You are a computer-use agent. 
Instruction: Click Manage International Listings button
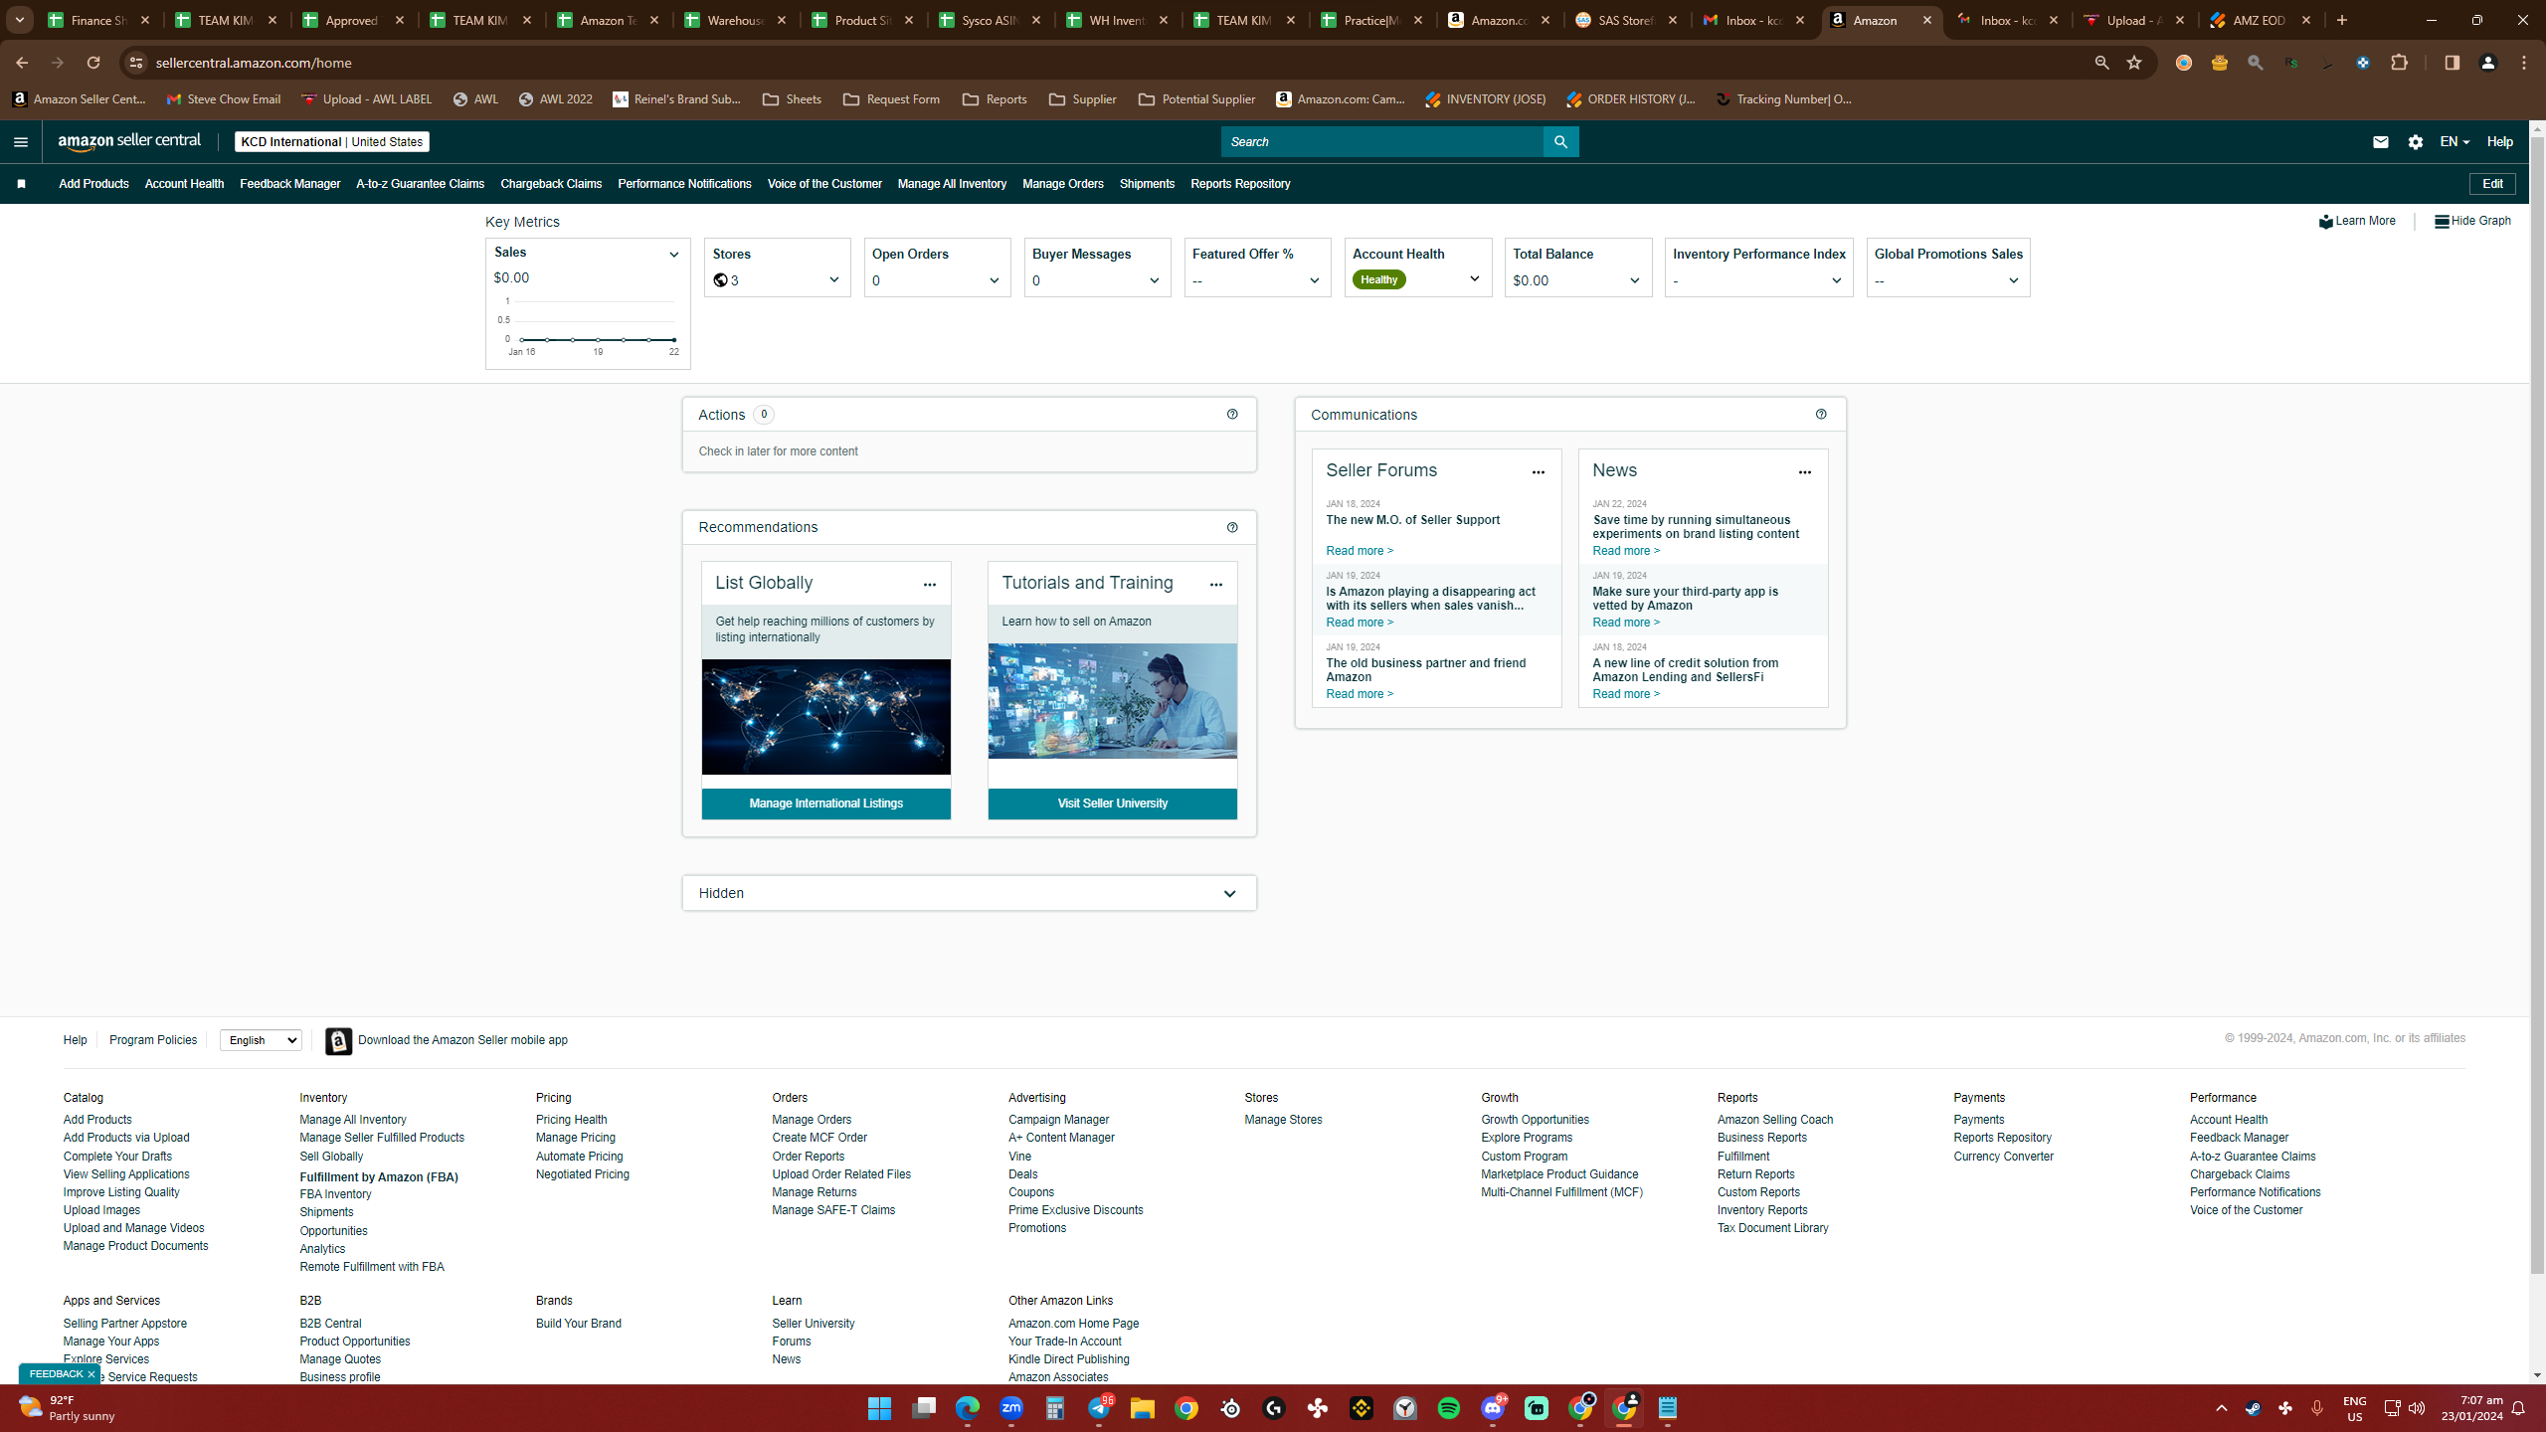click(x=825, y=804)
